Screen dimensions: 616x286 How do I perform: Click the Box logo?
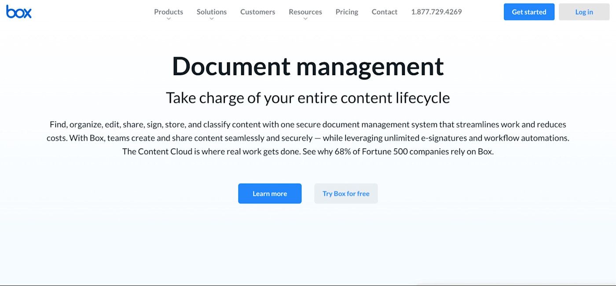point(19,12)
